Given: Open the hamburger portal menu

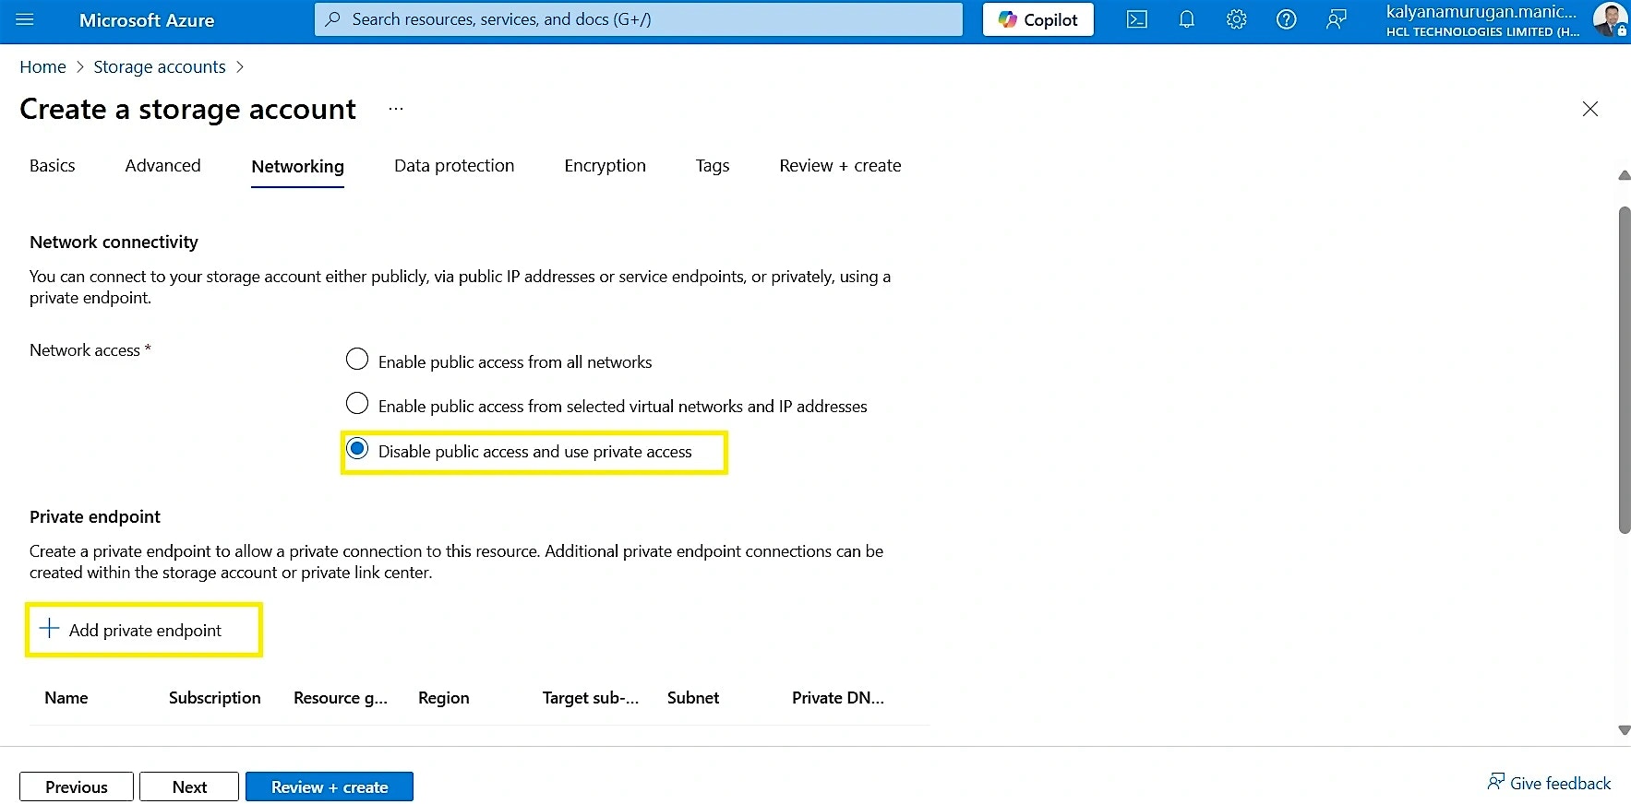Looking at the screenshot, I should coord(25,19).
